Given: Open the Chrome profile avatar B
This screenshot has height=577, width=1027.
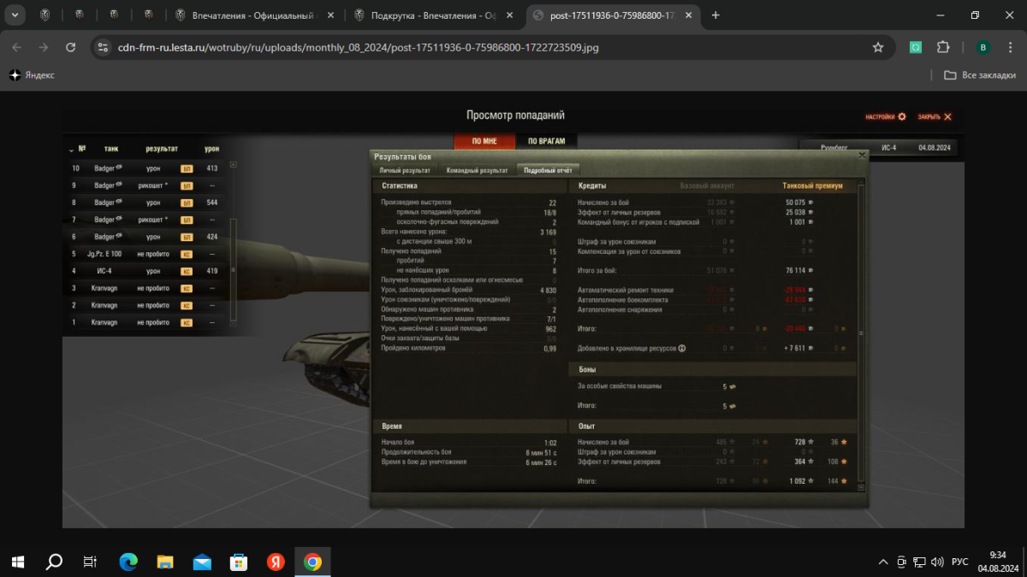Looking at the screenshot, I should click(982, 48).
